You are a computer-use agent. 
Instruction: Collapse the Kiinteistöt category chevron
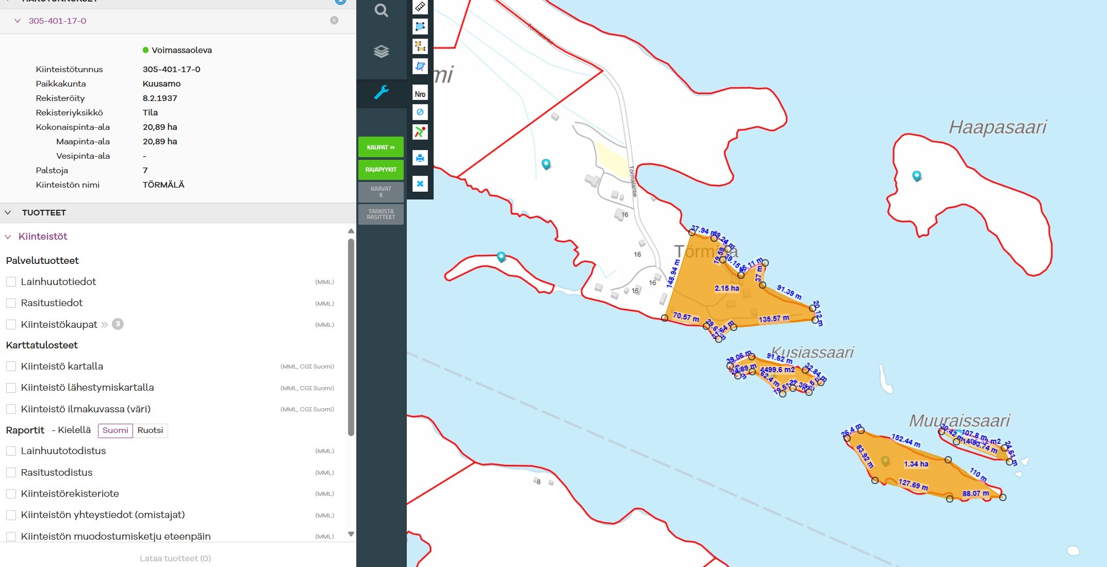pos(8,237)
